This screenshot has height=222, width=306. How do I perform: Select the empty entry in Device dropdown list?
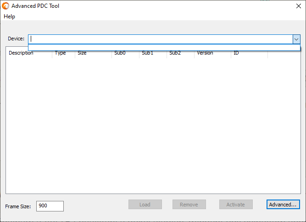click(x=164, y=47)
